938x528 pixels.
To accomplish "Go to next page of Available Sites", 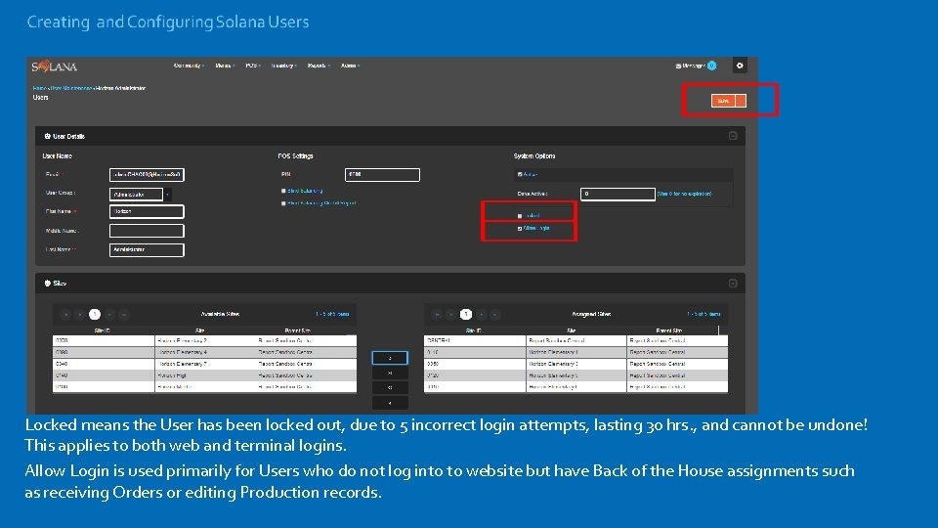I will point(109,314).
